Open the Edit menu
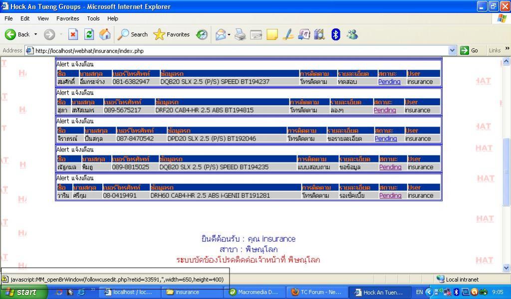The image size is (511, 299). click(x=25, y=18)
